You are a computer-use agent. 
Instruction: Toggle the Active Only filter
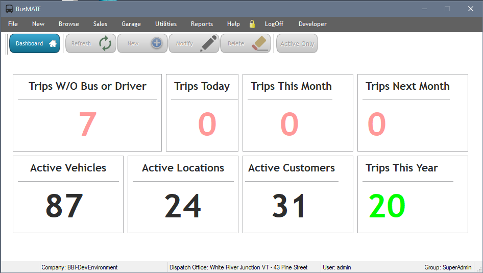click(297, 44)
